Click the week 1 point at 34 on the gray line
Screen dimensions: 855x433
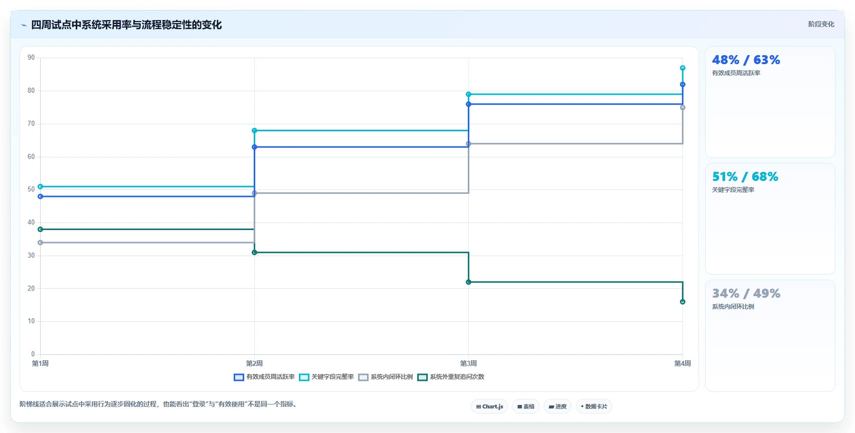(x=41, y=243)
